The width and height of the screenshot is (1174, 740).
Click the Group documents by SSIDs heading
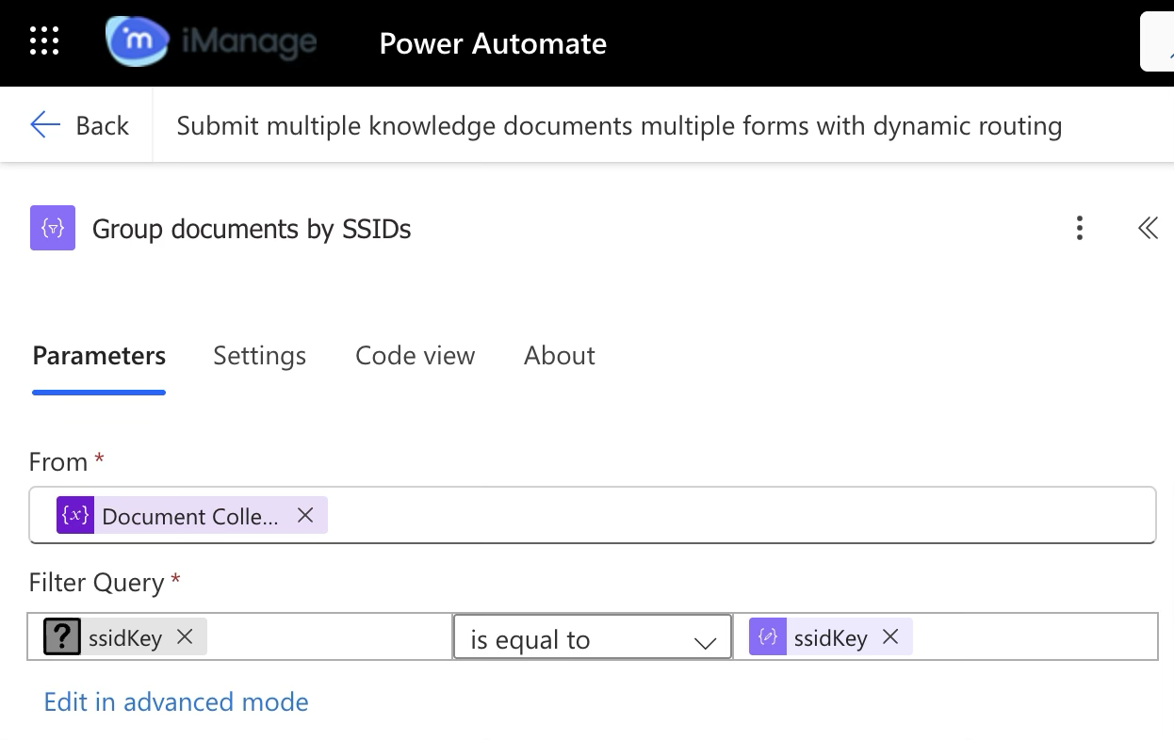[x=252, y=229]
